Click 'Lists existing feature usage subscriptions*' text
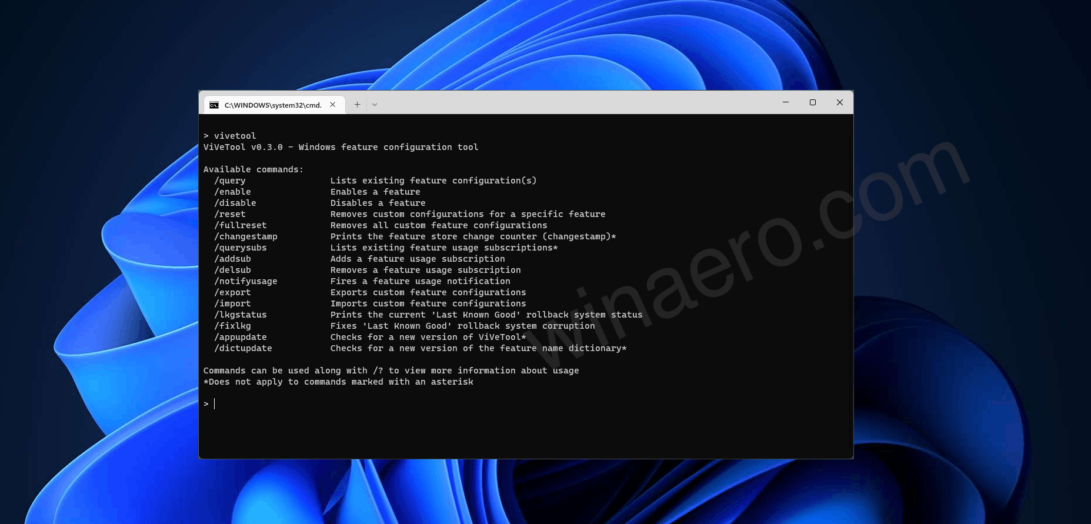This screenshot has height=524, width=1091. point(444,248)
